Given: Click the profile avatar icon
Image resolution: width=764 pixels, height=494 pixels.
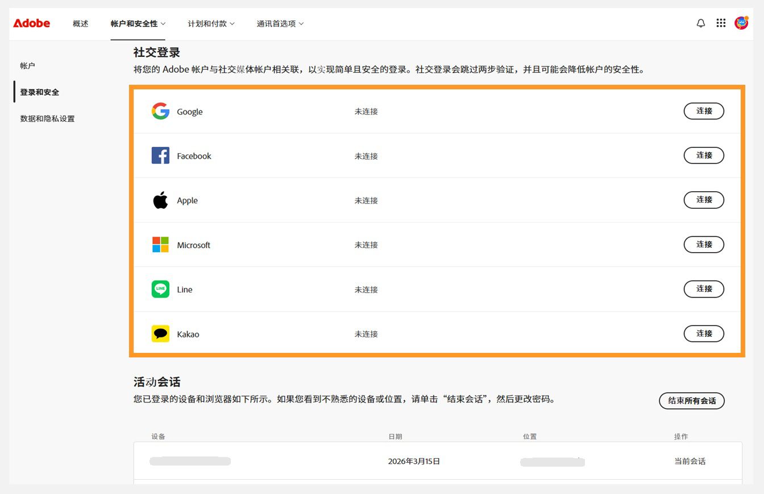Looking at the screenshot, I should 742,23.
